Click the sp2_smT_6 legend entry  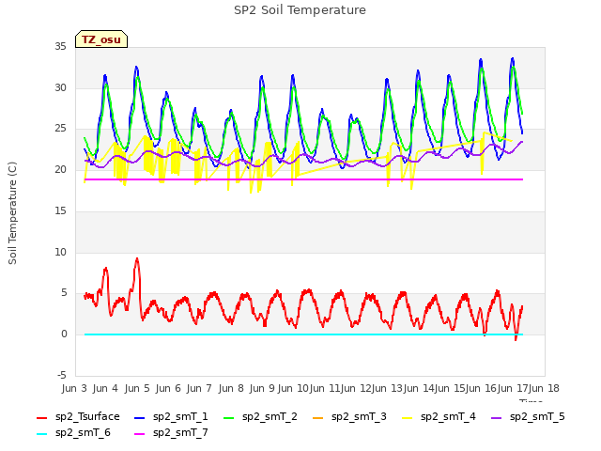click(73, 432)
